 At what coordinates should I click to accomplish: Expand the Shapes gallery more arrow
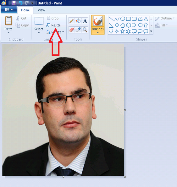pyautogui.click(x=151, y=31)
